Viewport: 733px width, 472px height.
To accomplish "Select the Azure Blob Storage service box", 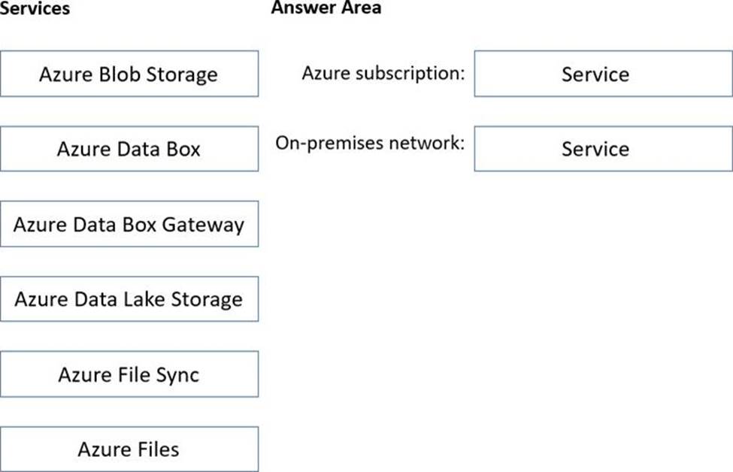I will (x=129, y=74).
